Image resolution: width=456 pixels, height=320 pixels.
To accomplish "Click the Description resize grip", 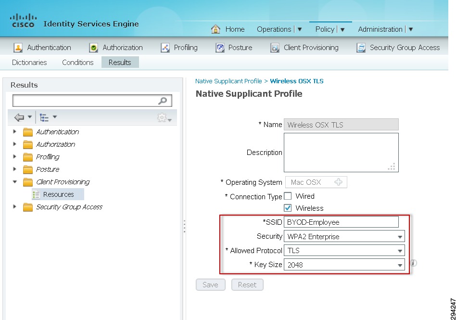I will pos(392,166).
